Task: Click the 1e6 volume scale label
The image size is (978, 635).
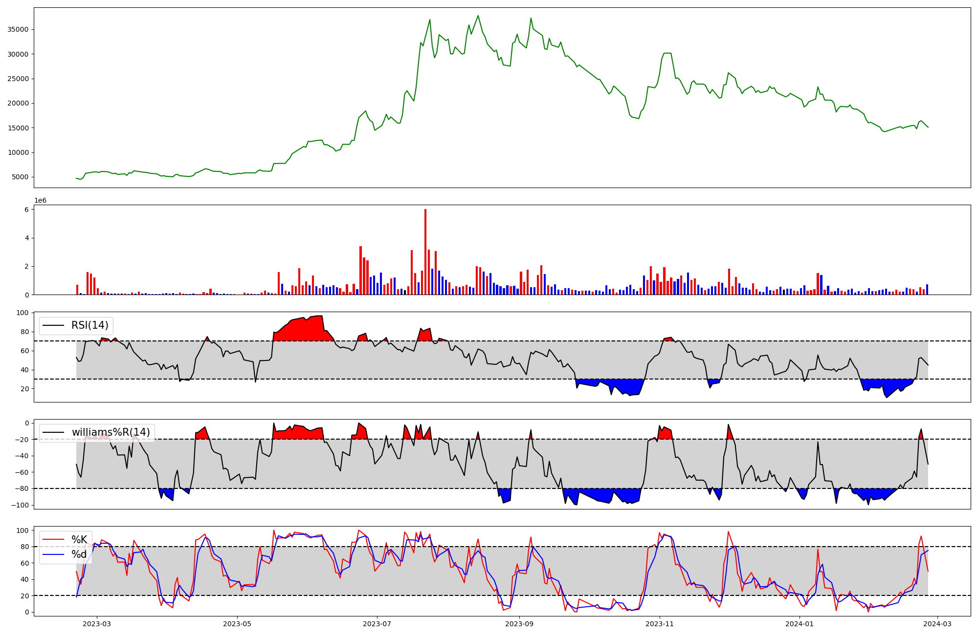Action: click(x=40, y=200)
